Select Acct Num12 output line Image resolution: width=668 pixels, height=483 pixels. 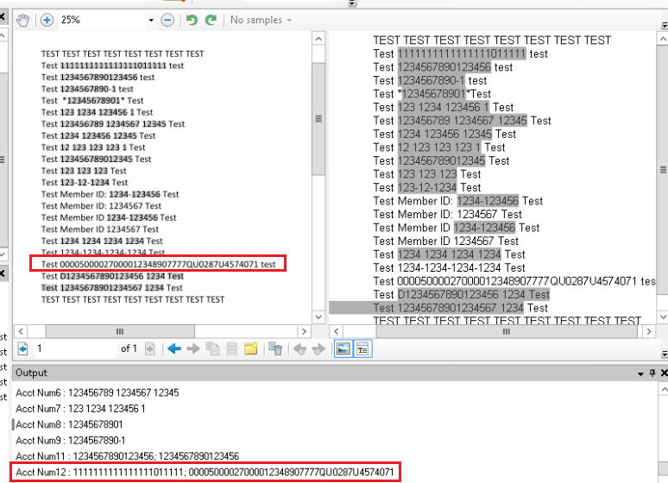[x=205, y=472]
